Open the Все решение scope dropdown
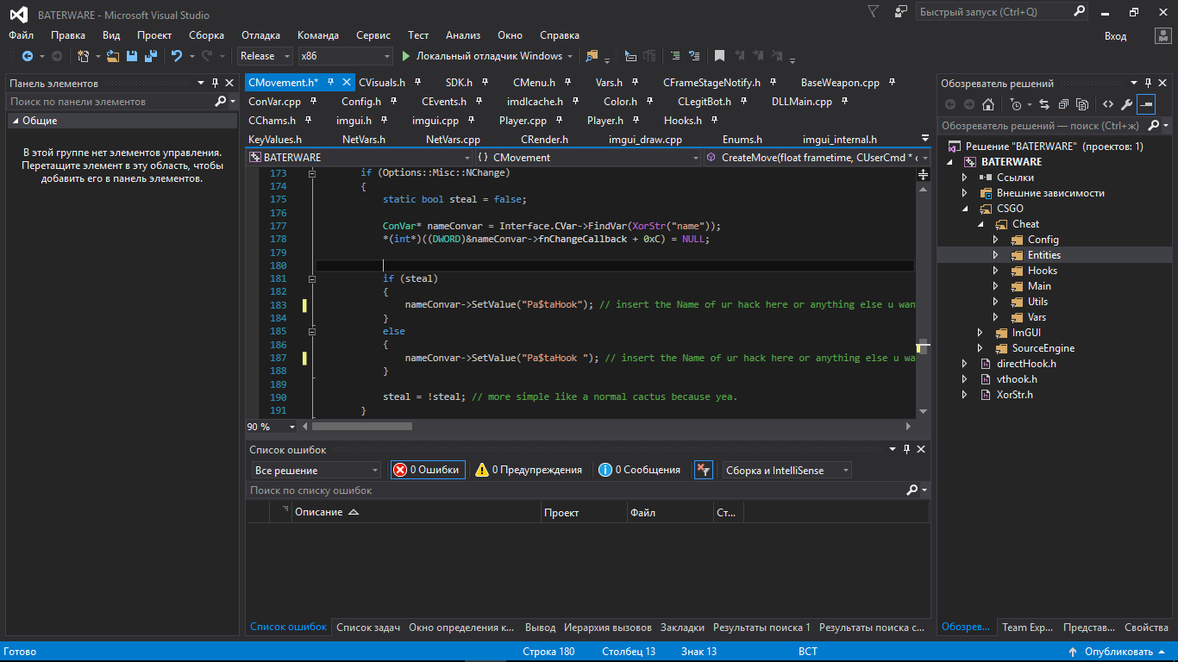1178x662 pixels. click(316, 470)
